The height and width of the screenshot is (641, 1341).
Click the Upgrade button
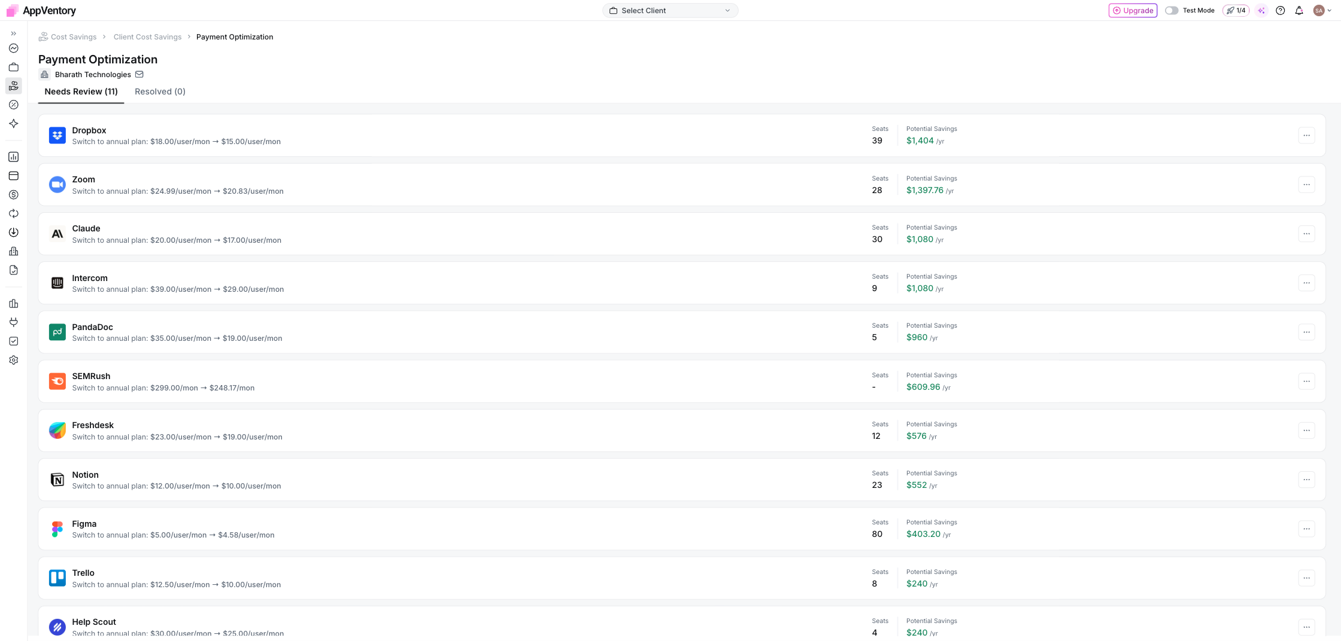(x=1133, y=11)
